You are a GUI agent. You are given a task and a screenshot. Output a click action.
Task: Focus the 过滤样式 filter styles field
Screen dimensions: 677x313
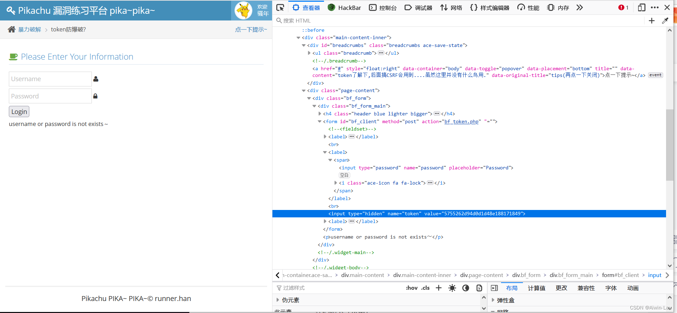[339, 288]
